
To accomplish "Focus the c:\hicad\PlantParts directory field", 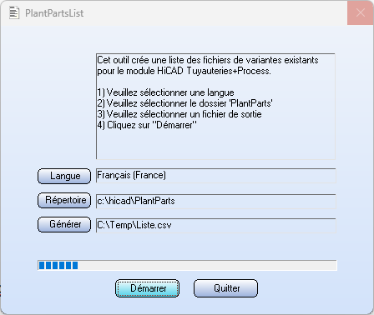I will (x=216, y=201).
